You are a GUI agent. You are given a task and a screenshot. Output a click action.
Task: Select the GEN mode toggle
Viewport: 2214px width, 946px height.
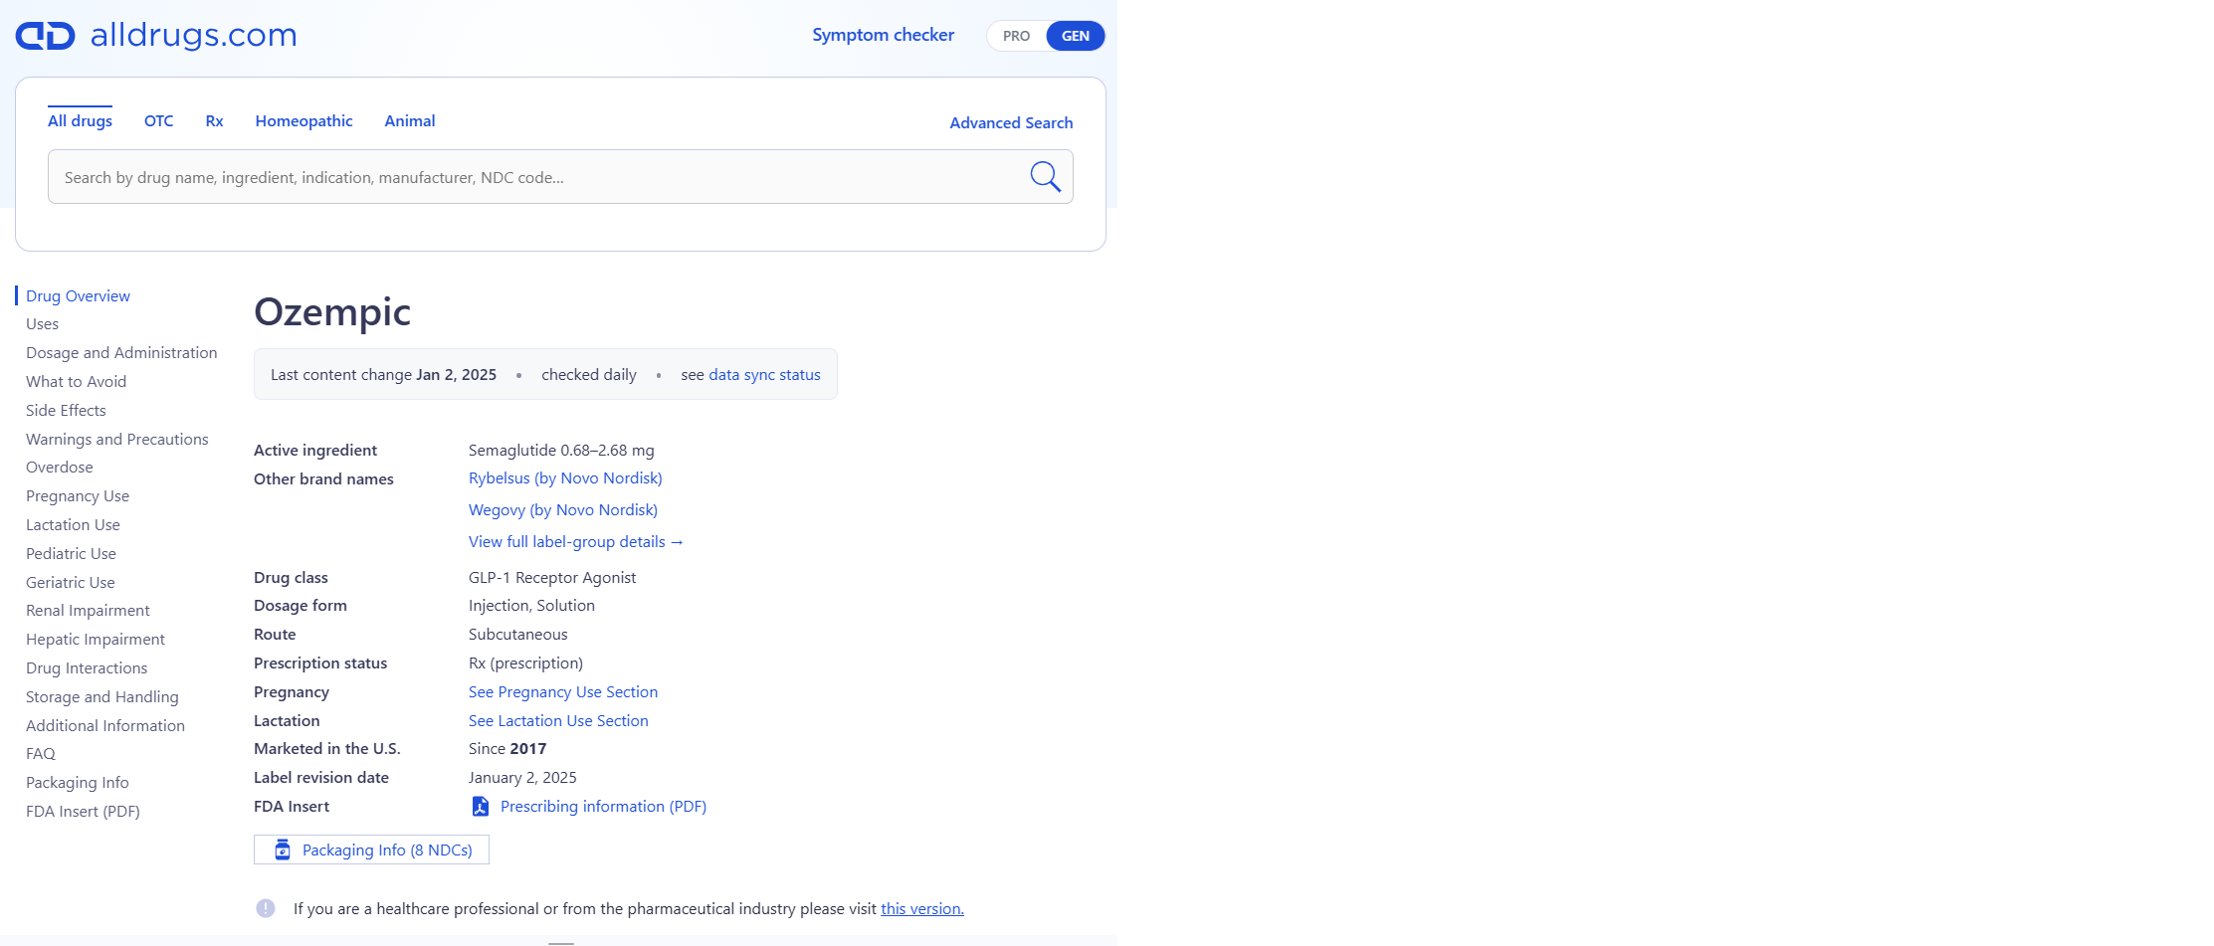tap(1076, 36)
